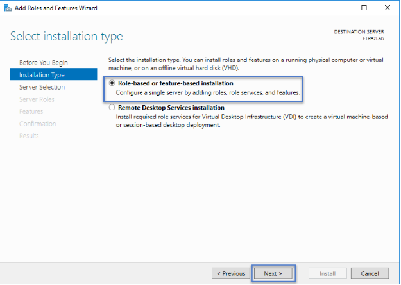Image resolution: width=401 pixels, height=285 pixels.
Task: Open the Before You Begin step
Action: (x=44, y=63)
